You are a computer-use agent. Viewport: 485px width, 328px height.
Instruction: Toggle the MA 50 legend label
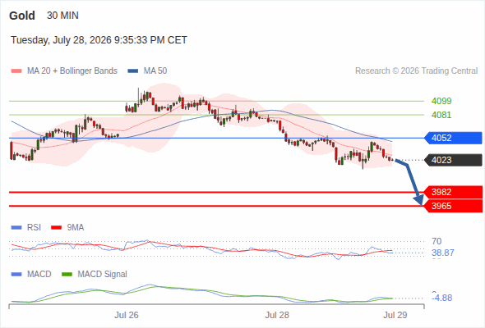[155, 71]
